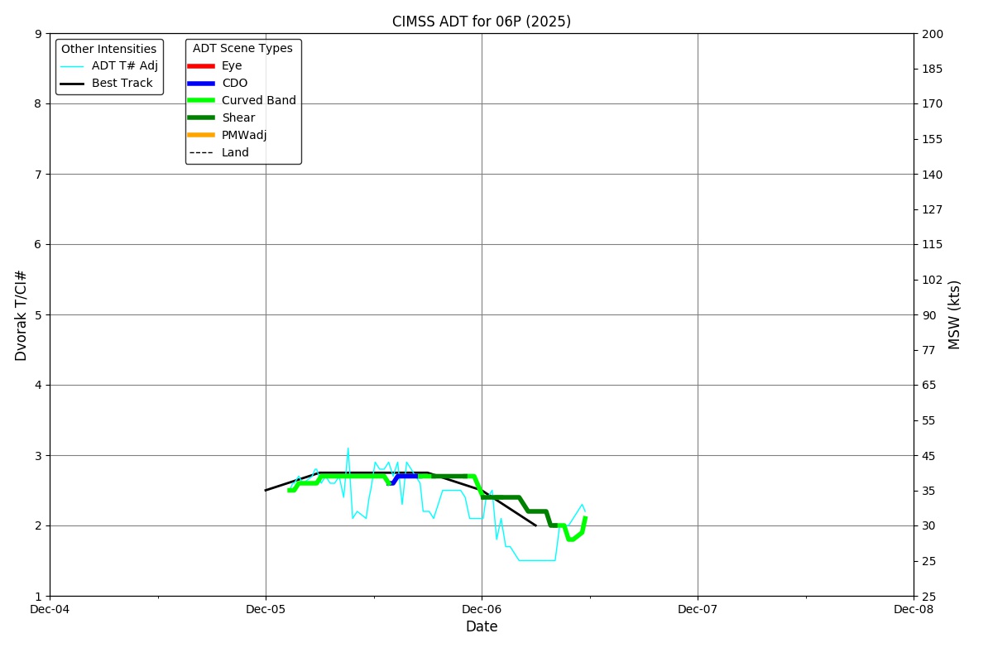Select the Dec-05 date tick label
This screenshot has height=662, width=993.
[x=266, y=610]
